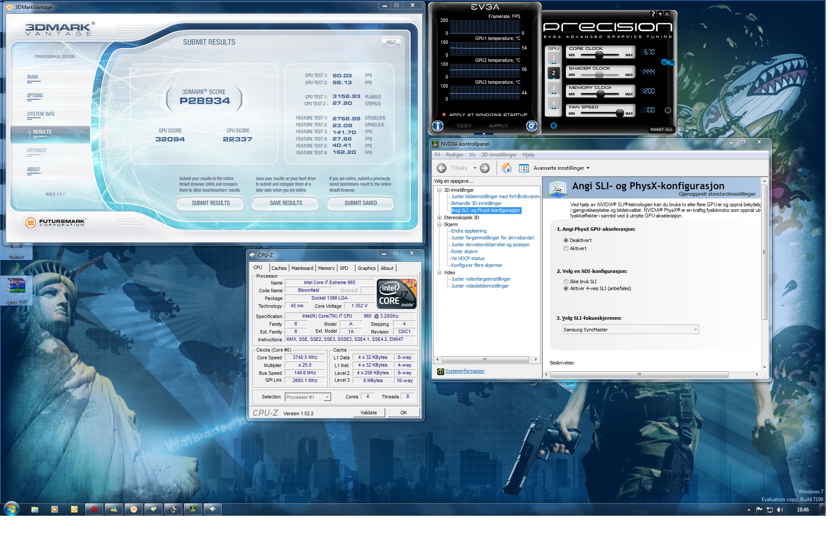Image resolution: width=836 pixels, height=557 pixels.
Task: Open System Info section in 3DMark
Action: [41, 114]
